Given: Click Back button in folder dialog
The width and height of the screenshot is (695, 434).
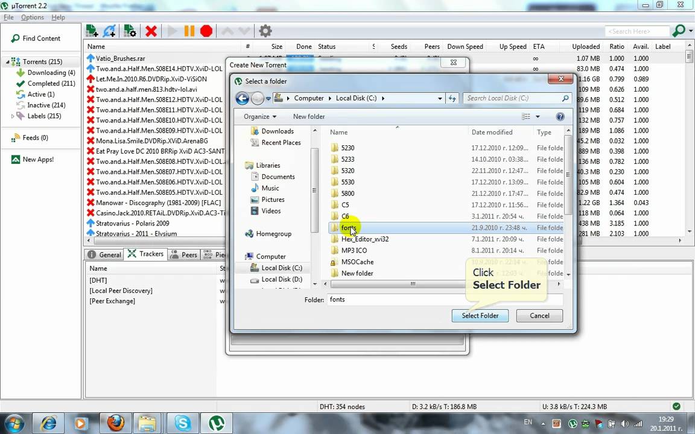Looking at the screenshot, I should [x=242, y=98].
